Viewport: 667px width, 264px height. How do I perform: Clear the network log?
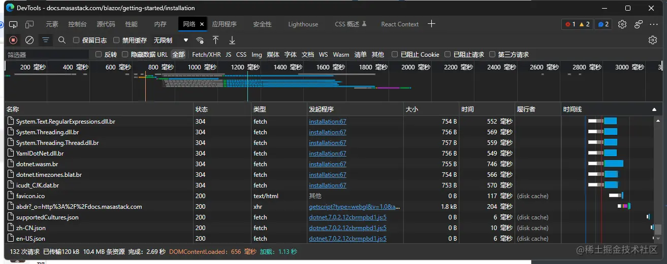pos(29,40)
